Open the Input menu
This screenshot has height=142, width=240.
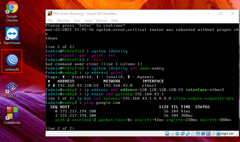tap(88, 21)
